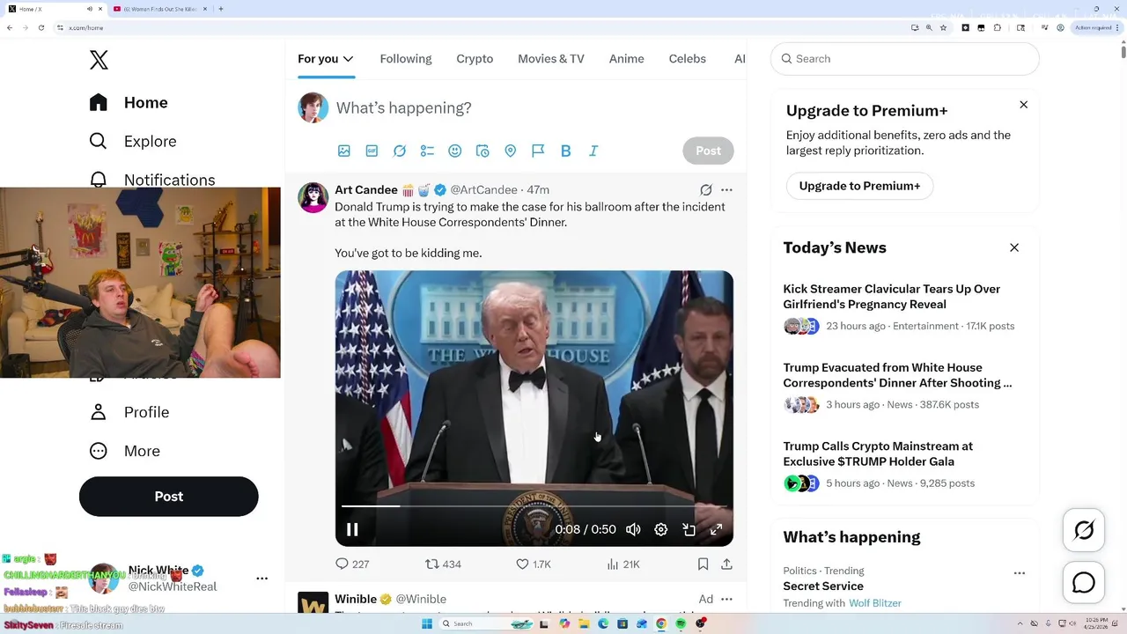Open Art Candee's profile avatar
Image resolution: width=1127 pixels, height=634 pixels.
tap(313, 197)
